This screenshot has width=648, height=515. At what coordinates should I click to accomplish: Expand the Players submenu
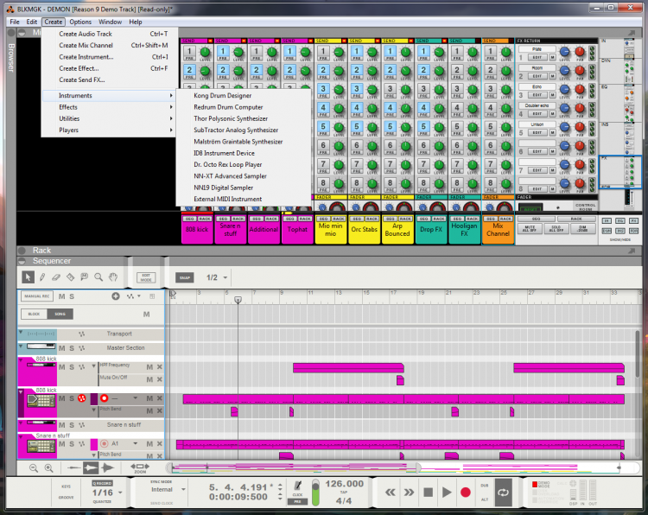[x=109, y=130]
